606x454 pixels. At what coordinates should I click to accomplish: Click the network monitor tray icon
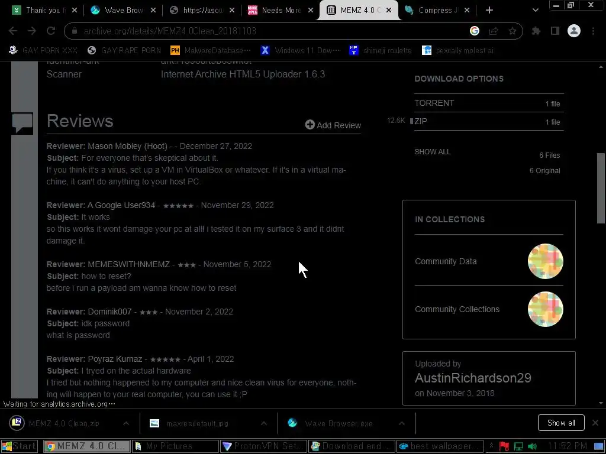point(518,447)
